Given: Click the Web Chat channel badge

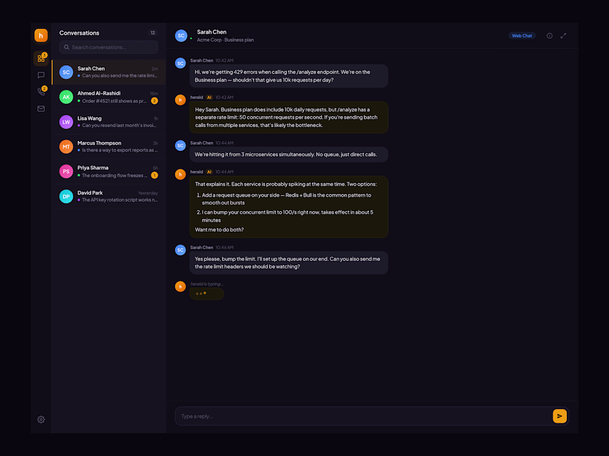Looking at the screenshot, I should pos(522,36).
